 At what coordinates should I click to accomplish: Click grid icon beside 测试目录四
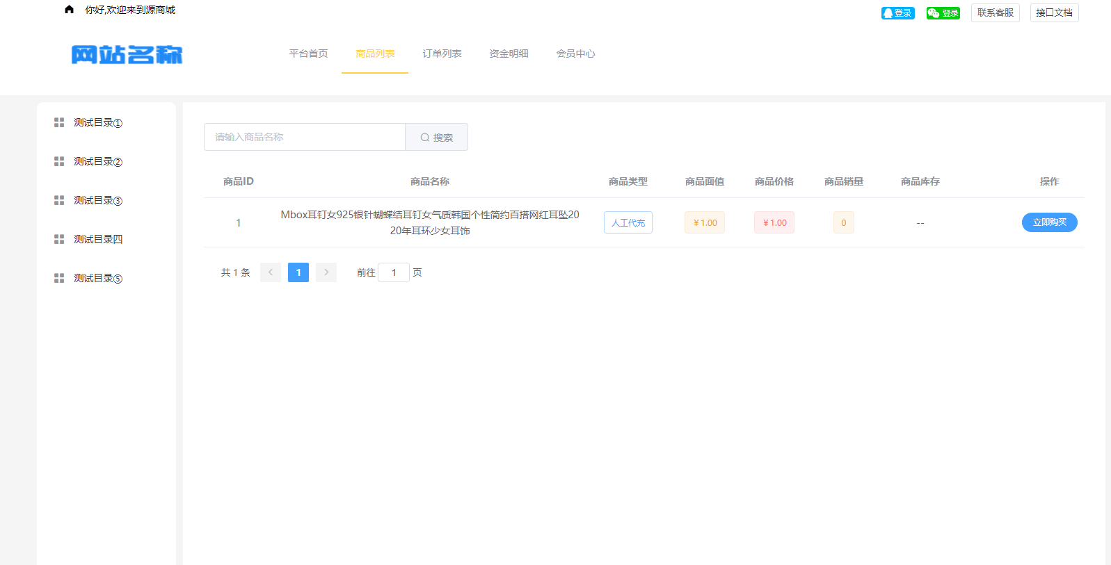pyautogui.click(x=59, y=239)
